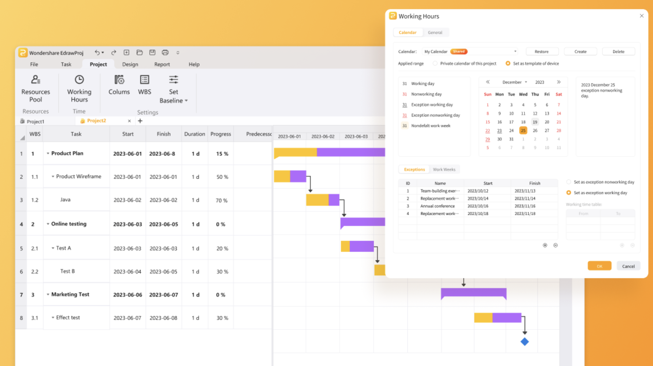Viewport: 653px width, 366px height.
Task: Select December 19 in the calendar
Action: point(535,122)
